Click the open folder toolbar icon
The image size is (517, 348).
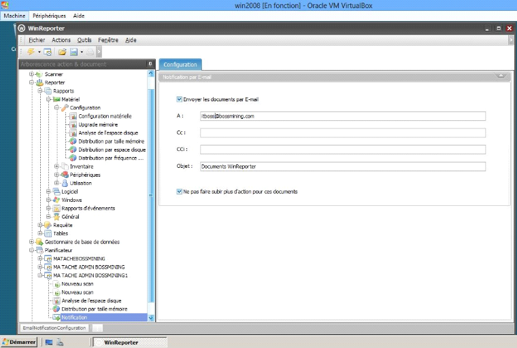(62, 52)
